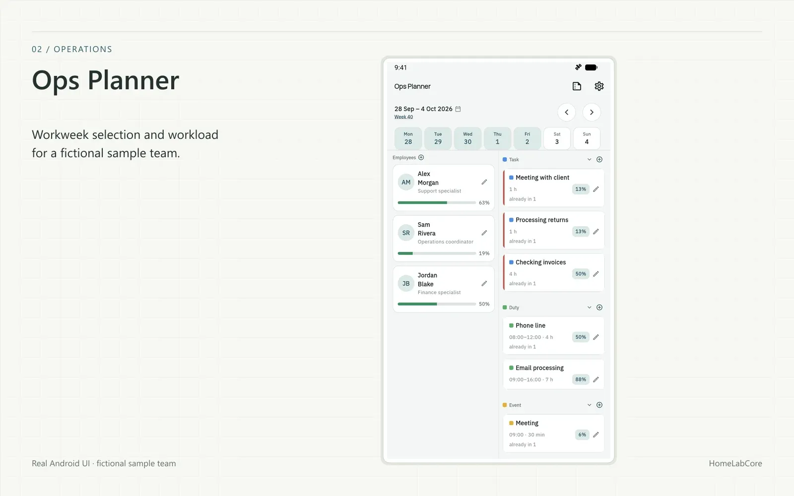Toggle Sun 4 day selection
794x496 pixels.
(587, 138)
